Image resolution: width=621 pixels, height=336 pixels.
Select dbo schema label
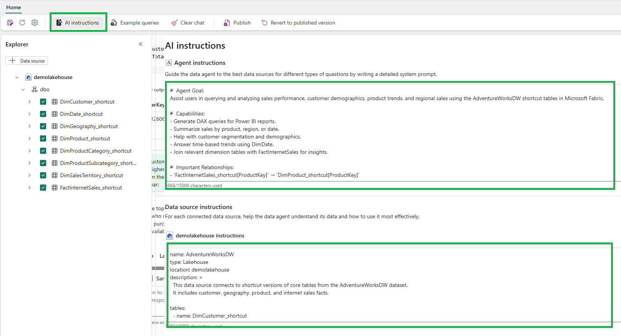click(x=45, y=89)
